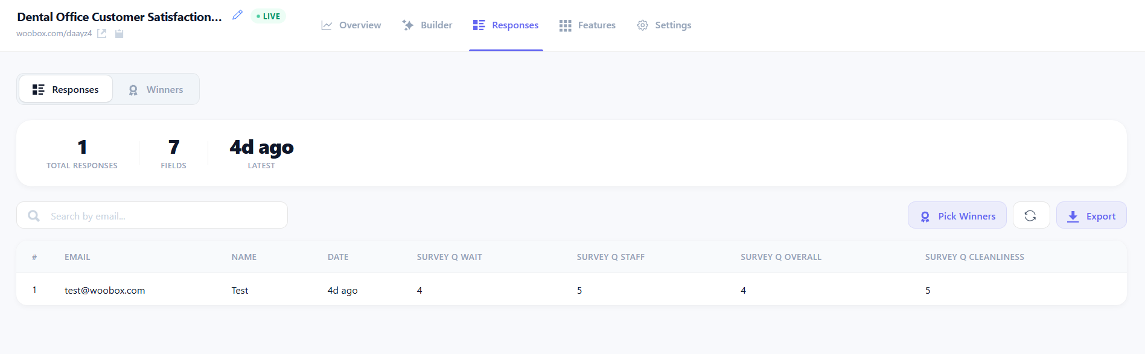Select the chart icon for Overview
The width and height of the screenshot is (1145, 354).
(325, 25)
